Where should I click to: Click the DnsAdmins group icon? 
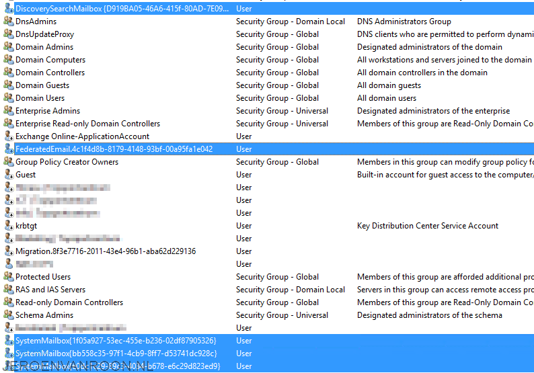pos(9,21)
